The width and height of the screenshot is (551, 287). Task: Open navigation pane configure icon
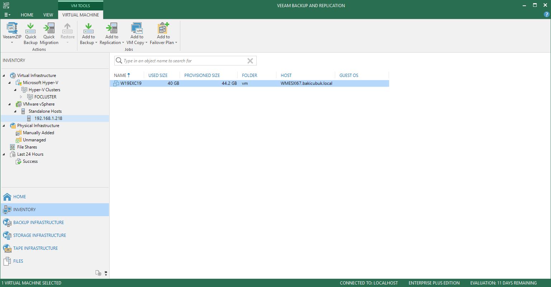(98, 273)
